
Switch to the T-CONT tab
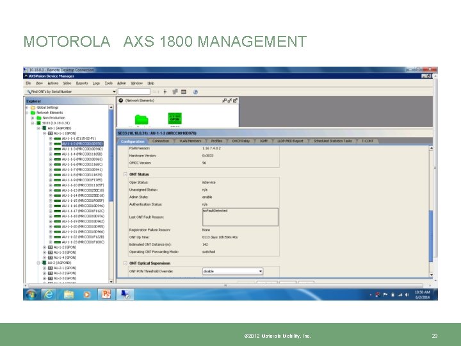point(368,141)
